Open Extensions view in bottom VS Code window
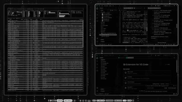This screenshot has height=102, width=182. click(97, 71)
